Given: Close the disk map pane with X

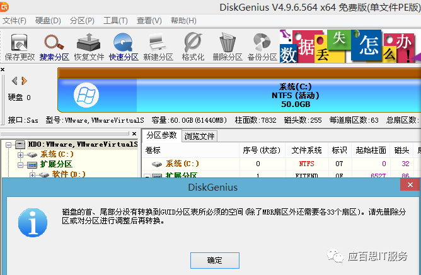Looking at the screenshot, I should click(3, 70).
